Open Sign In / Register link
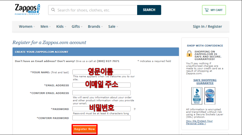Image resolution: width=242 pixels, height=135 pixels. point(207,26)
